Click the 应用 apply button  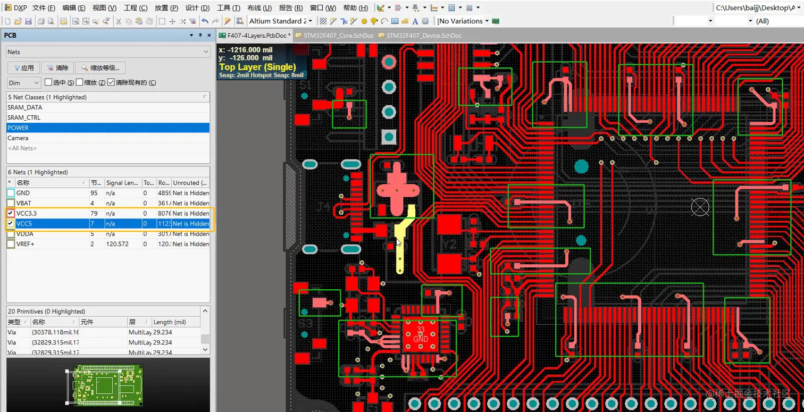(23, 68)
